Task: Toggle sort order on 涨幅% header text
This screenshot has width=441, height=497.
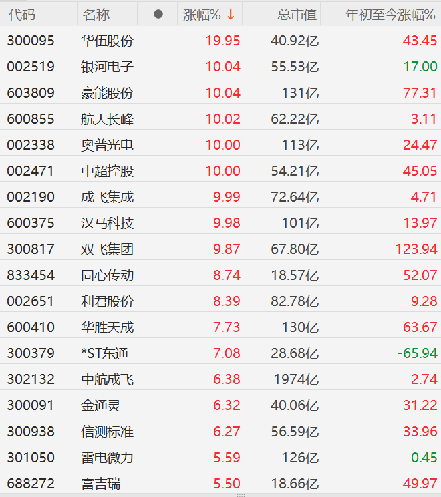Action: point(203,14)
